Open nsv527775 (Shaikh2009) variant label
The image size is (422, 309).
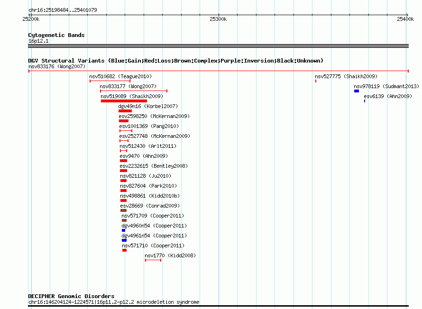click(x=346, y=76)
